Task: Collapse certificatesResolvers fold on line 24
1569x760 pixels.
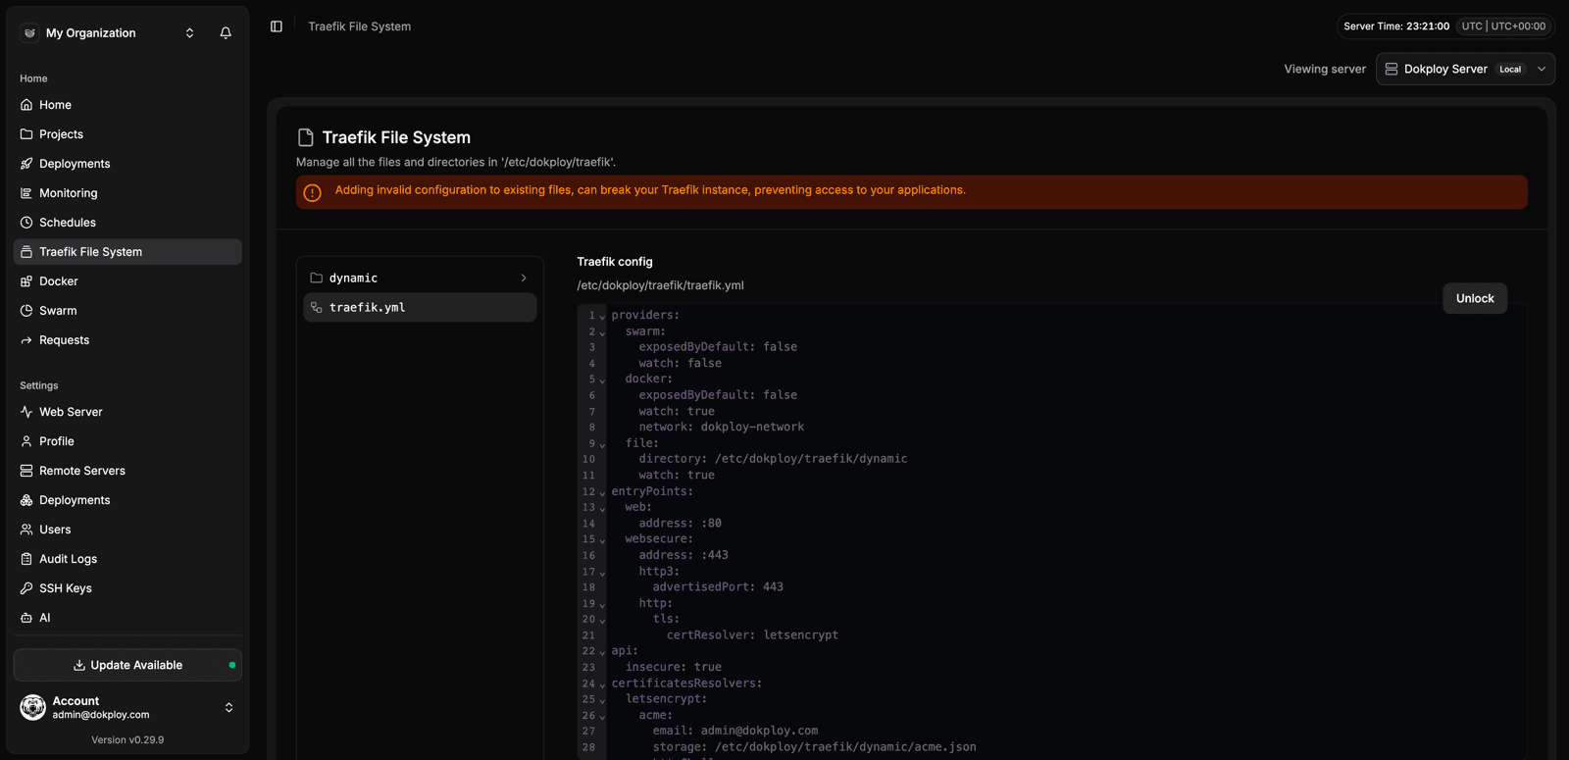Action: (602, 684)
